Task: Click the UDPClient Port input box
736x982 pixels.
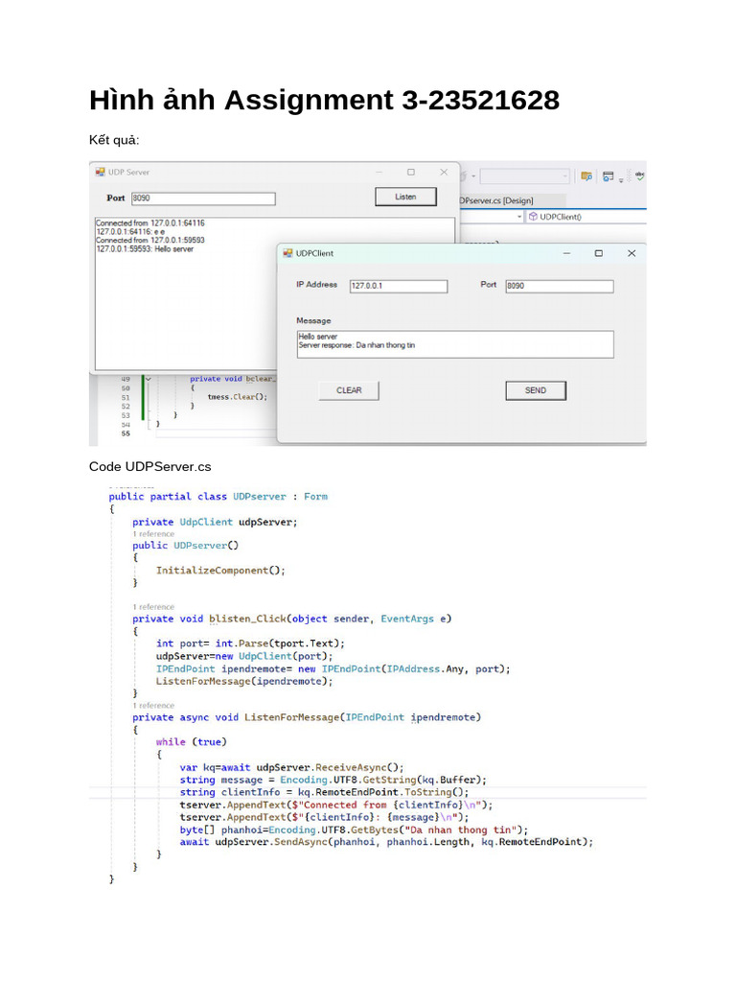Action: pyautogui.click(x=558, y=286)
